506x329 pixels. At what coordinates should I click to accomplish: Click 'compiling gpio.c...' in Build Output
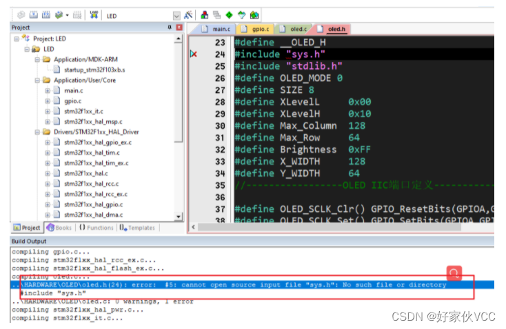tap(50, 252)
